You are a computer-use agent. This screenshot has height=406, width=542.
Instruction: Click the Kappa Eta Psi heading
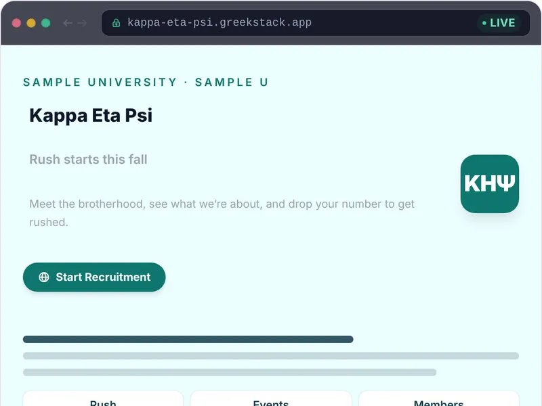click(x=91, y=115)
